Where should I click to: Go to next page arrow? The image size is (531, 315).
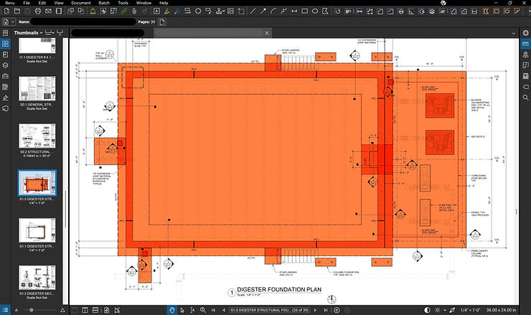[x=315, y=310]
